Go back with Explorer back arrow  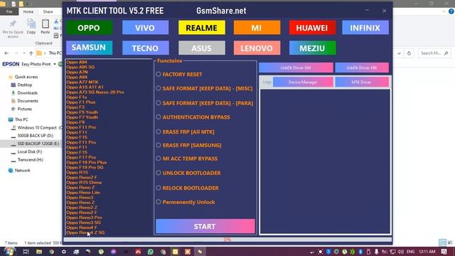(6, 53)
